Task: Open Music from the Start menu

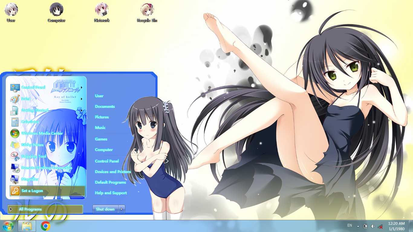Action: (x=100, y=127)
